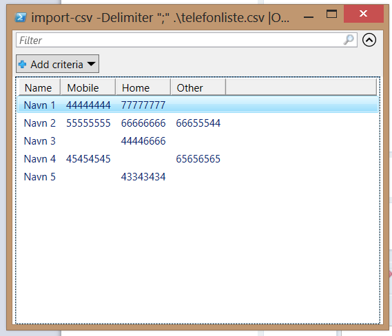Sort by the Name column header
392x336 pixels.
[x=40, y=87]
